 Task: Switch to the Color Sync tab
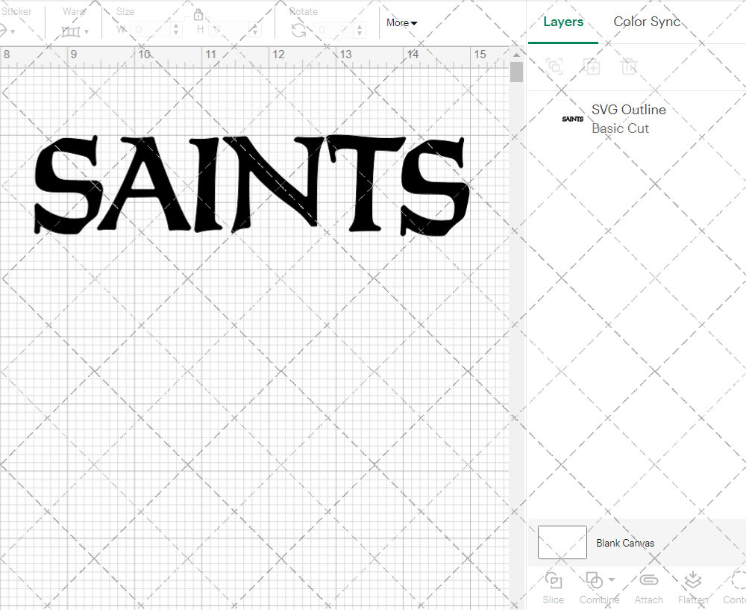pos(647,22)
